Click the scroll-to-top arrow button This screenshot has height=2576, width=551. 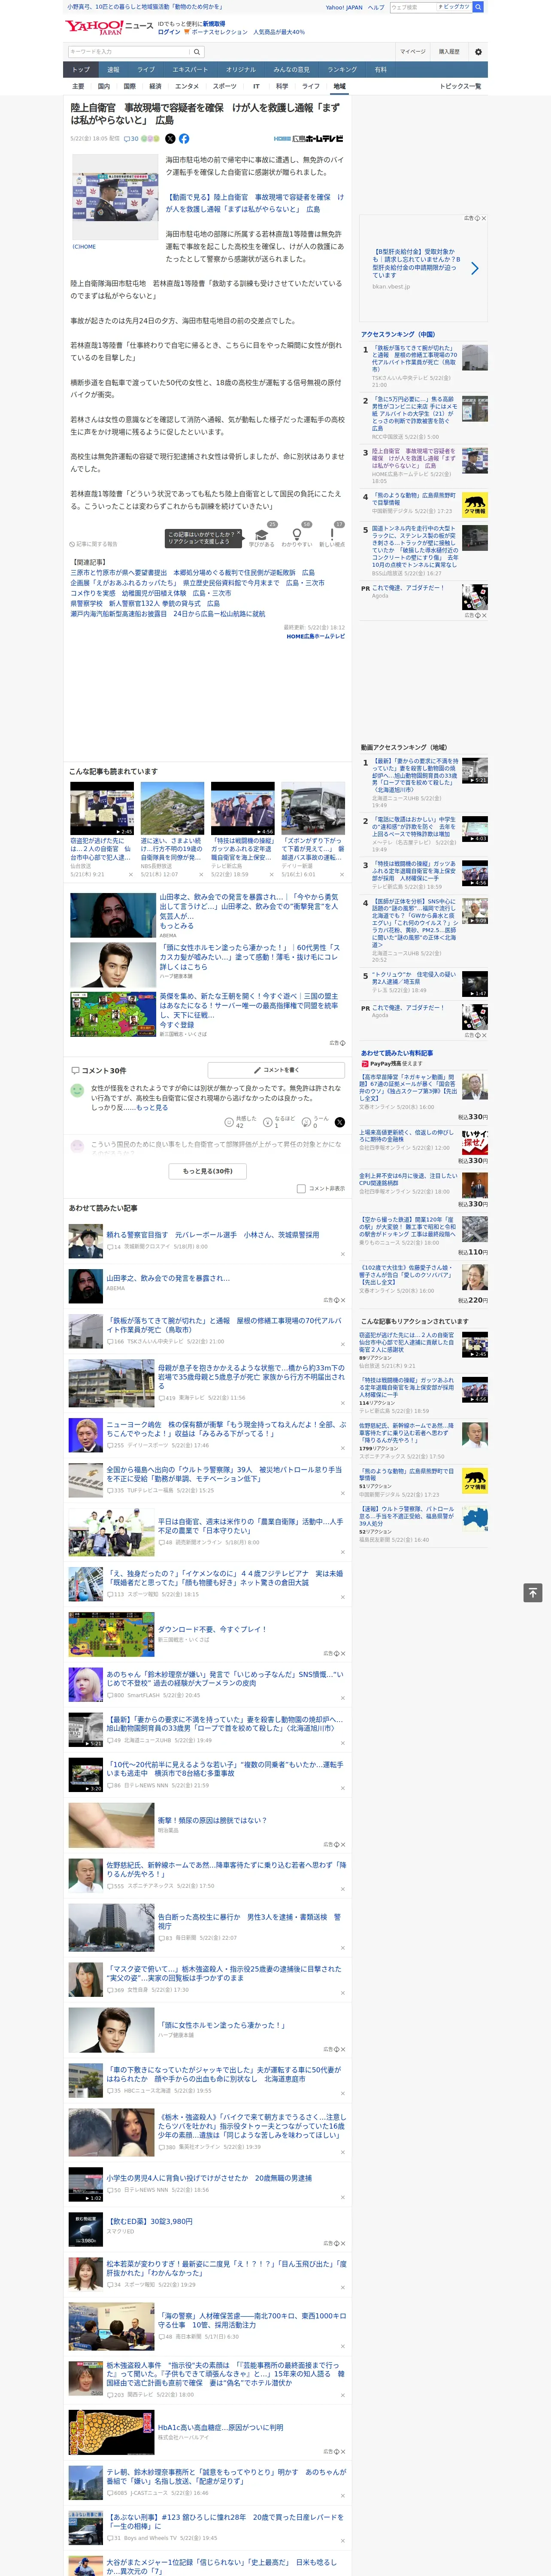click(x=533, y=1593)
